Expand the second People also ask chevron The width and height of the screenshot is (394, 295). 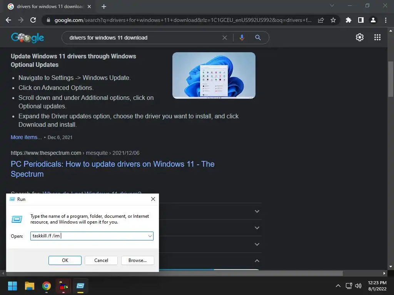point(257,228)
